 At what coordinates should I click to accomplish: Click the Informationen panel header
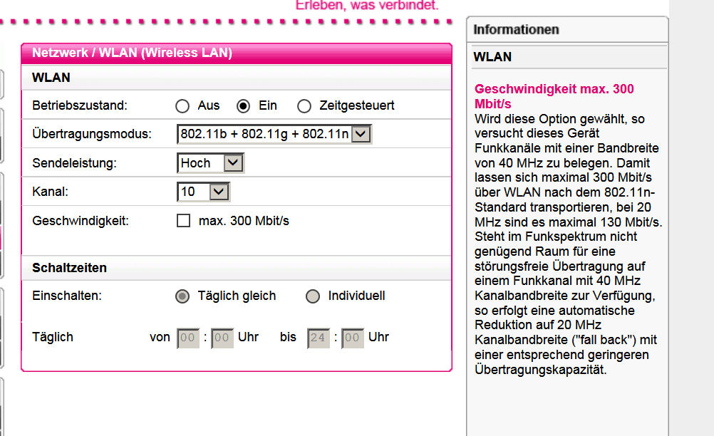[x=566, y=30]
